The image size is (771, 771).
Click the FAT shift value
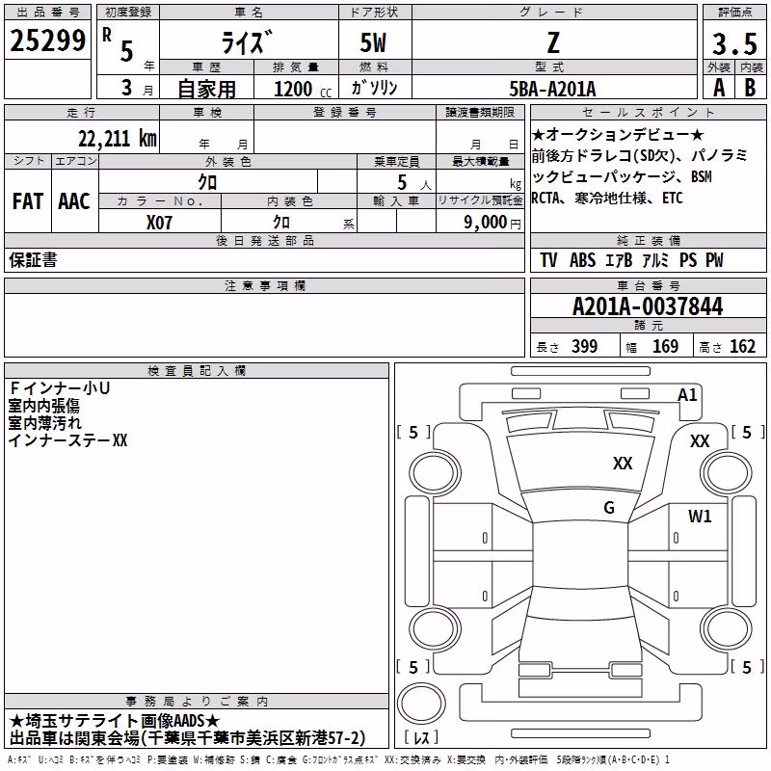click(x=28, y=201)
